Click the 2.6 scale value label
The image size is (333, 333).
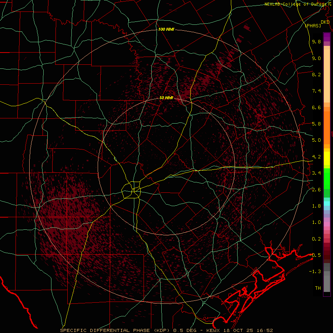click(x=316, y=190)
